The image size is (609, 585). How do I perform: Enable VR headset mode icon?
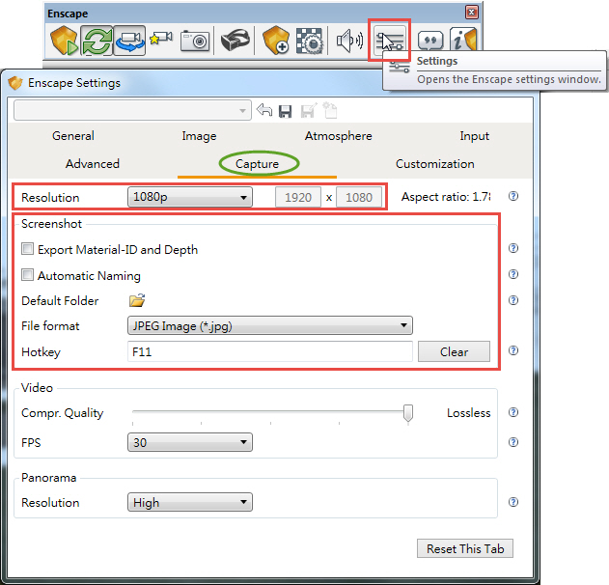(235, 40)
